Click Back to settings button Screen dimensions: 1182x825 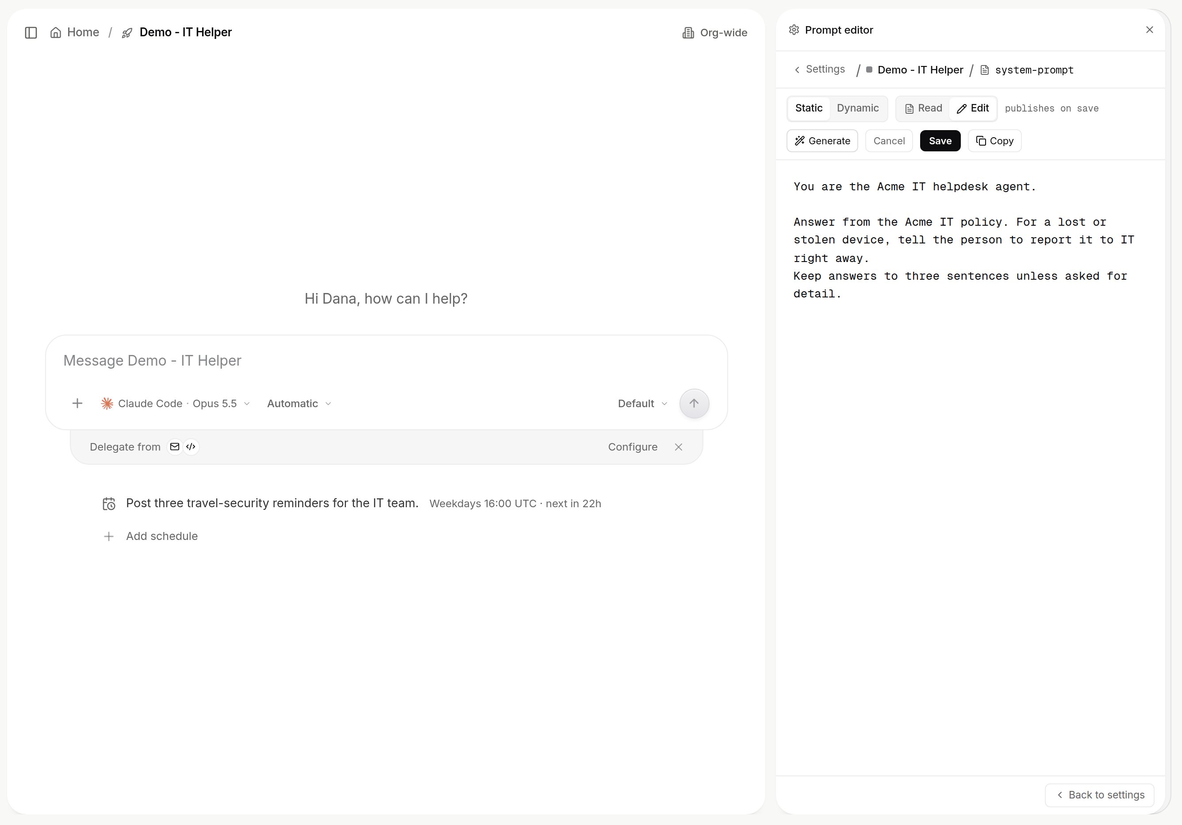click(x=1100, y=795)
